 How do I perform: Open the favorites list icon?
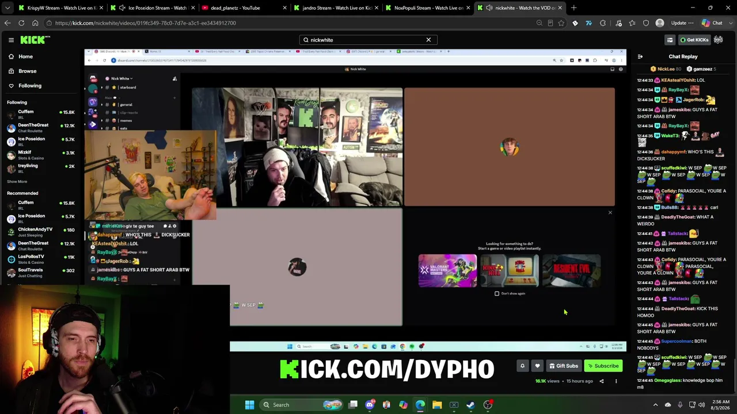[x=632, y=23]
